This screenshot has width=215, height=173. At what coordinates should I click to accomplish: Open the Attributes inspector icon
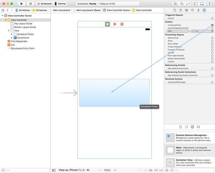(192, 10)
